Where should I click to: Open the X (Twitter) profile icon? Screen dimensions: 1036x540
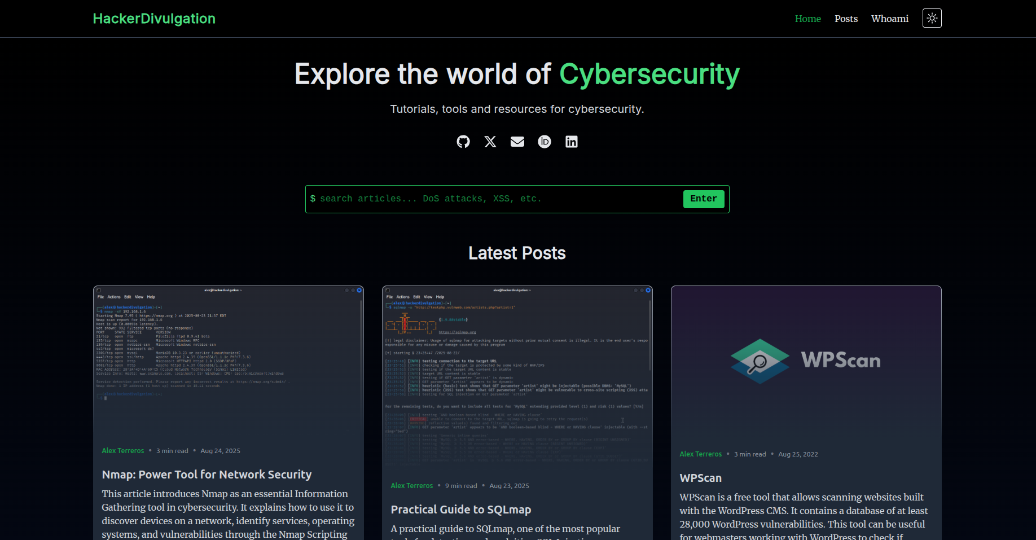[490, 142]
